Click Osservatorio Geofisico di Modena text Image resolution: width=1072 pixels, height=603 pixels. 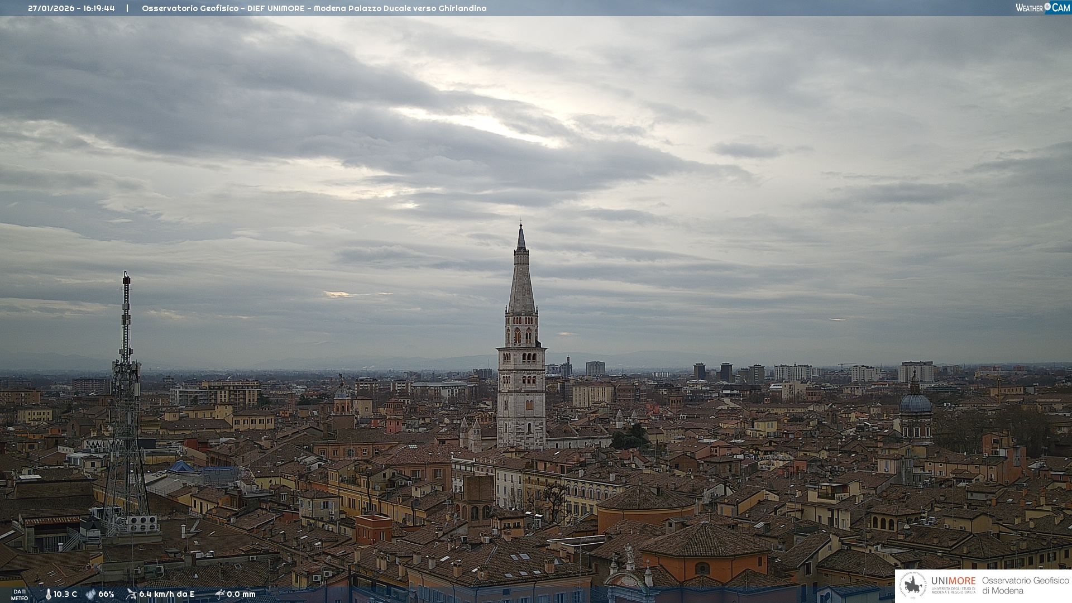pyautogui.click(x=1025, y=586)
